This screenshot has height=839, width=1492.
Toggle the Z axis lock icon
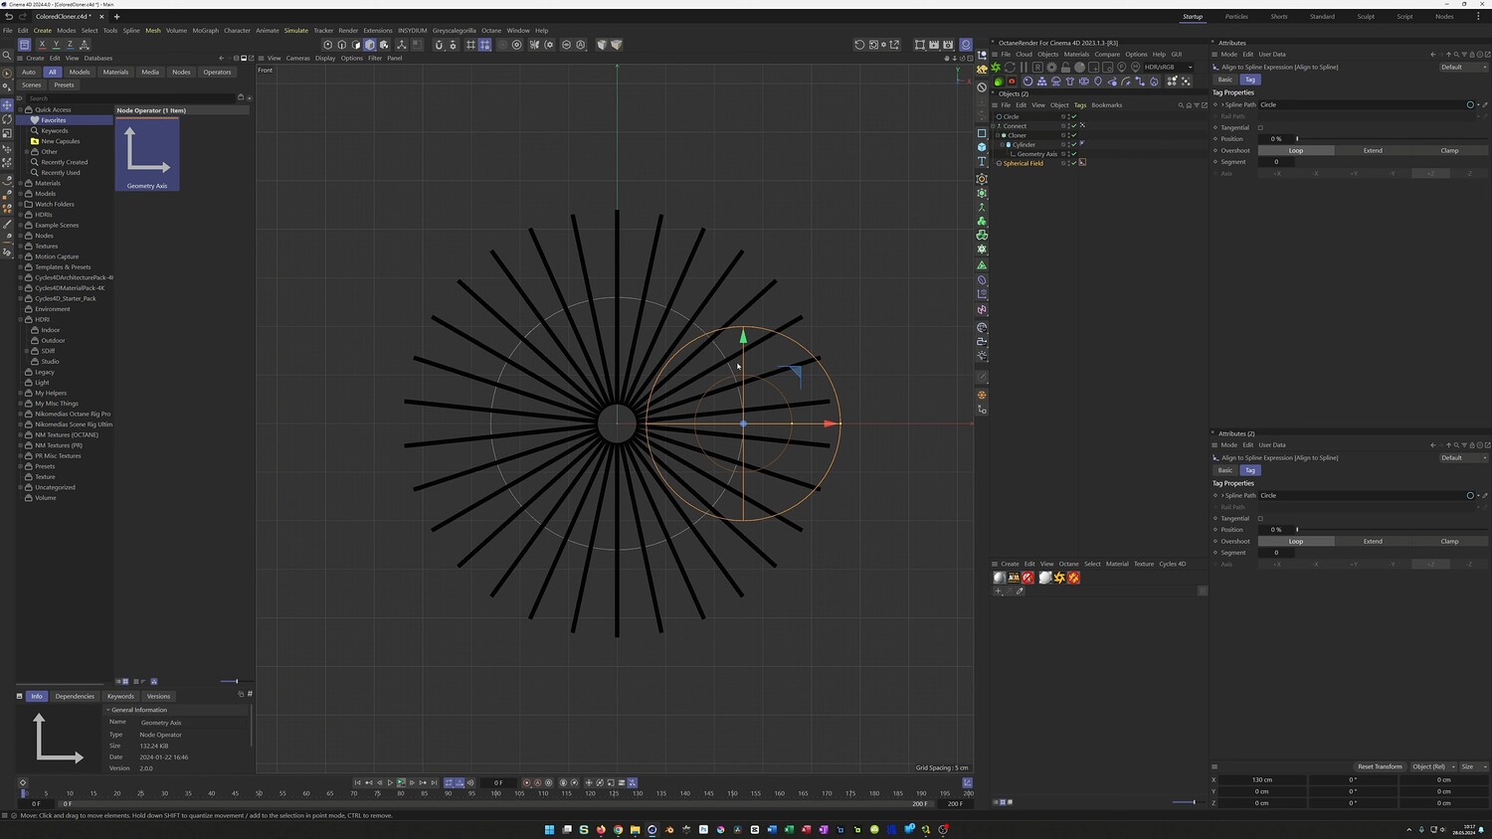(x=70, y=45)
